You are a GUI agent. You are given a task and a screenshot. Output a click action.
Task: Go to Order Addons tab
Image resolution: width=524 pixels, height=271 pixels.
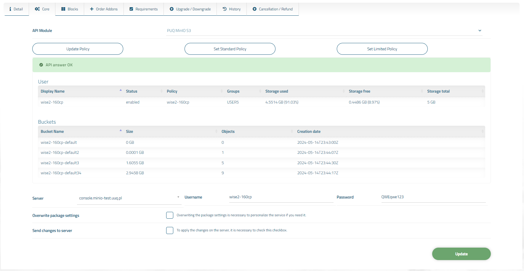tap(104, 9)
